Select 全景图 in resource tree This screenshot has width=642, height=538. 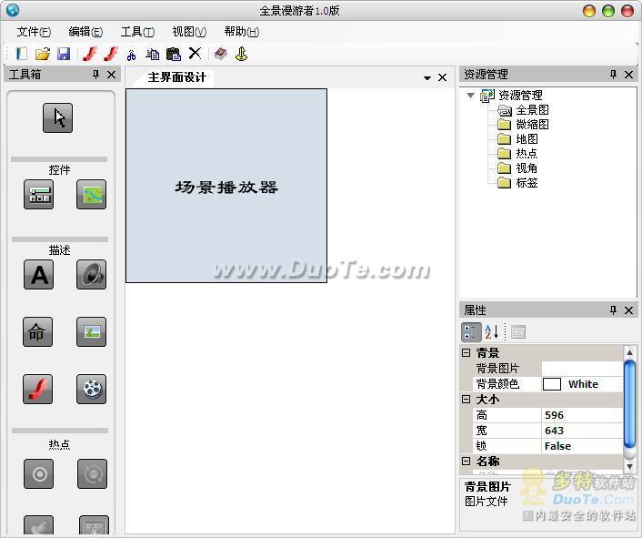coord(532,110)
